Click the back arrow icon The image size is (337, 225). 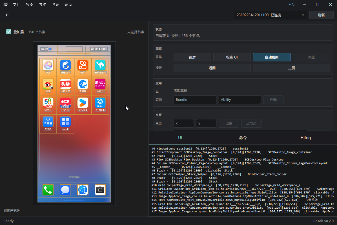click(7, 15)
